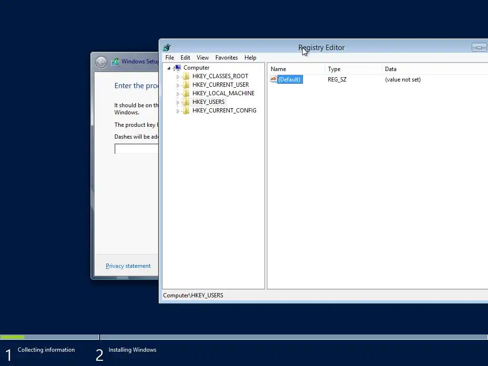Click the Name column header
The height and width of the screenshot is (366, 488).
[x=295, y=69]
